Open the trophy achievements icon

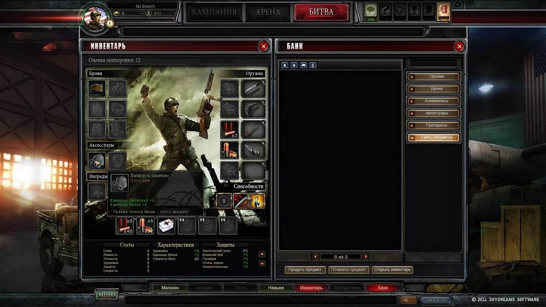[415, 10]
